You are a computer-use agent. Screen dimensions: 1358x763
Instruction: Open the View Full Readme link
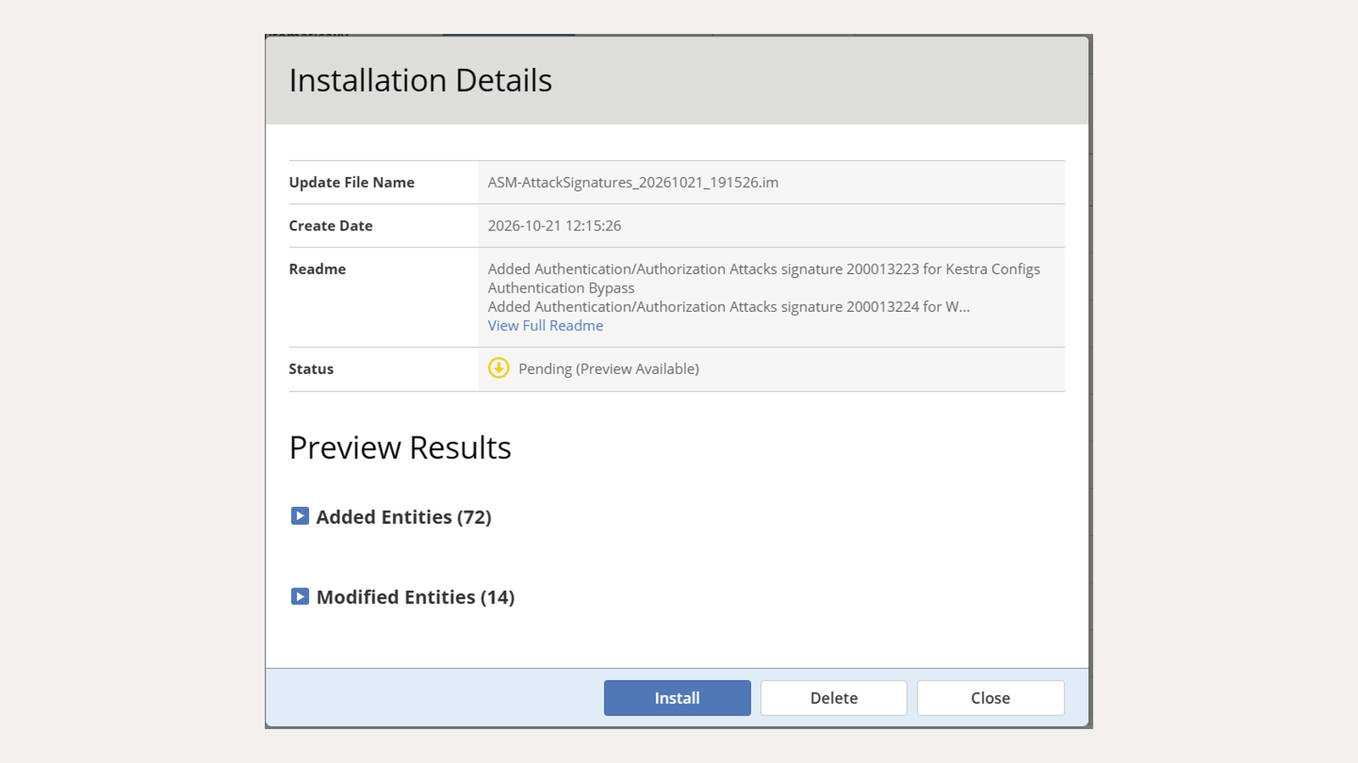click(545, 326)
